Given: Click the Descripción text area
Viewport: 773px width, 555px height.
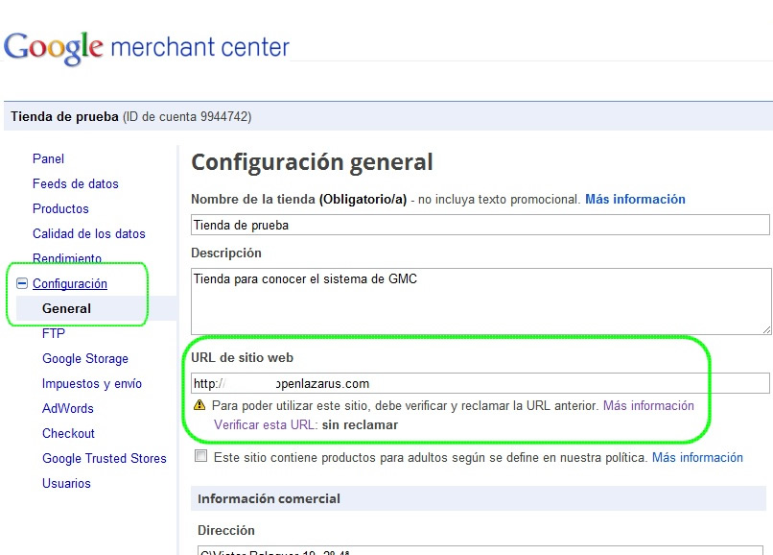Looking at the screenshot, I should point(481,302).
